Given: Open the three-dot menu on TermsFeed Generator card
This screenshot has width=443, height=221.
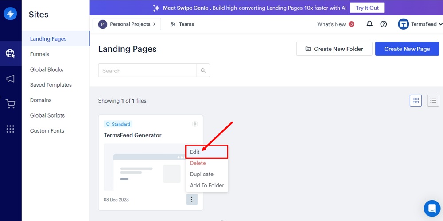Looking at the screenshot, I should pos(192,200).
